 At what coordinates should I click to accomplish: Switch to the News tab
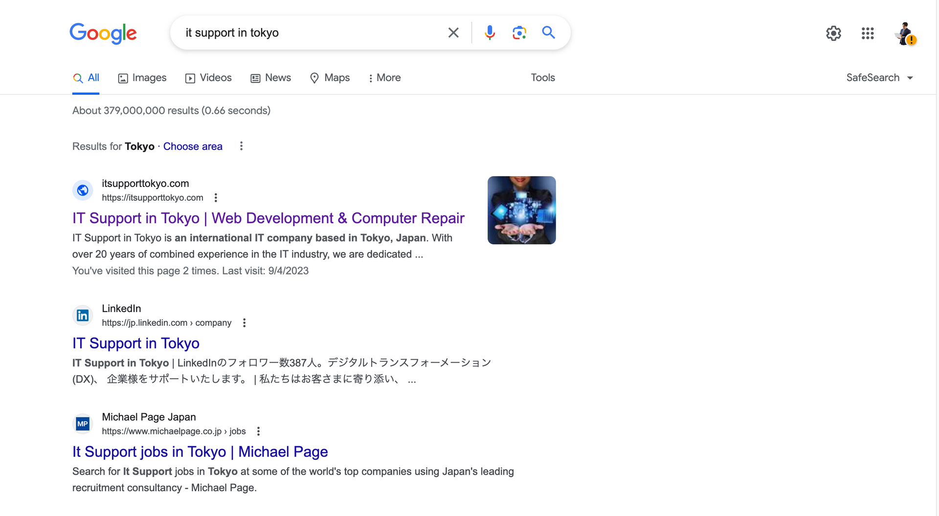pyautogui.click(x=270, y=78)
